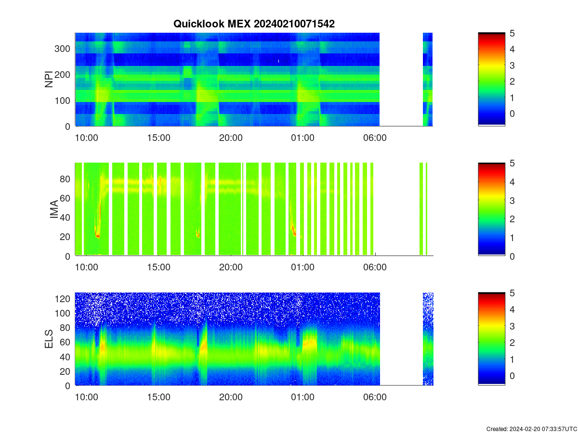Click inside the NPI spectrogram plot

pyautogui.click(x=254, y=79)
